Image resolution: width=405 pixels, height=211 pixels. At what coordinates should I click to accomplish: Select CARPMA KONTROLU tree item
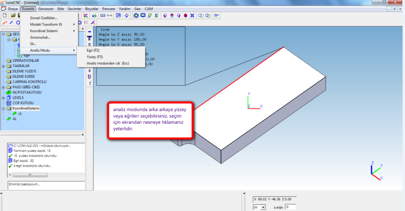pyautogui.click(x=30, y=82)
